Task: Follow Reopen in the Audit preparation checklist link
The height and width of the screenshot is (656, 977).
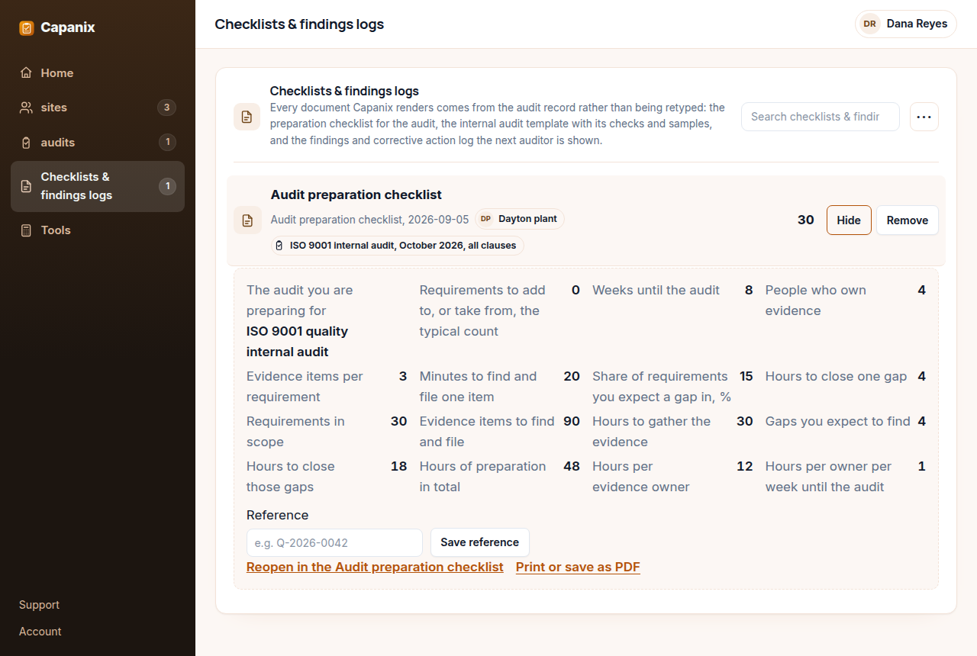Action: (375, 567)
